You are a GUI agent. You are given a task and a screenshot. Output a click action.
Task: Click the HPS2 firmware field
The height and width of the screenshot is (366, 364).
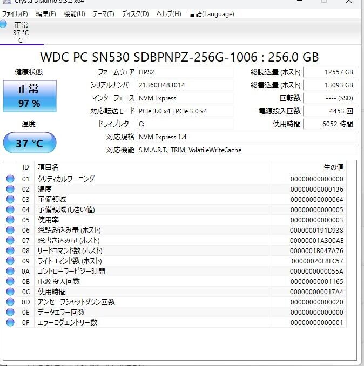pos(185,72)
